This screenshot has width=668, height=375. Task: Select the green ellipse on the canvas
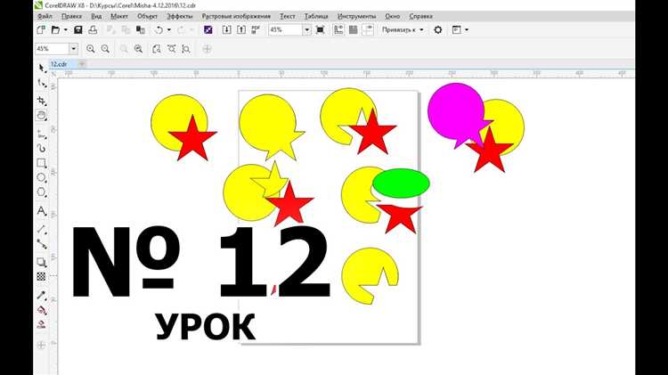tap(401, 183)
